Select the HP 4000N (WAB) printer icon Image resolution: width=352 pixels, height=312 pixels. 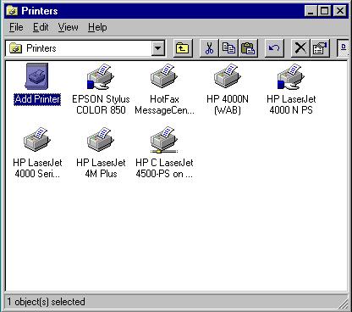[x=228, y=75]
